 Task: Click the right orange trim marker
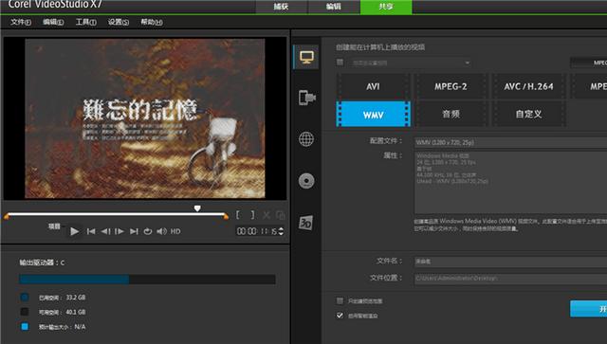click(226, 217)
